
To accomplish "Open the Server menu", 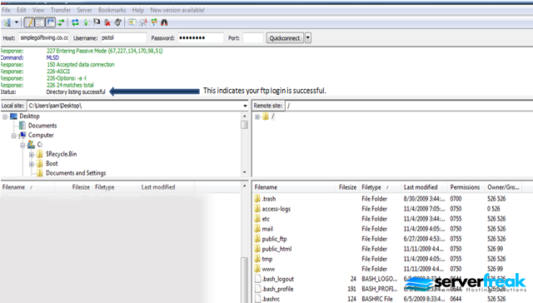I will click(84, 10).
